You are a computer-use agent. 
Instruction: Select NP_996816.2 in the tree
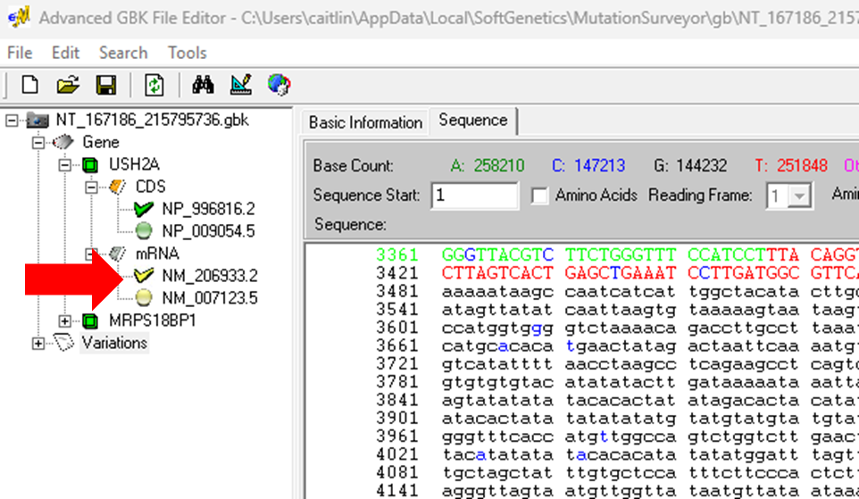(x=208, y=209)
